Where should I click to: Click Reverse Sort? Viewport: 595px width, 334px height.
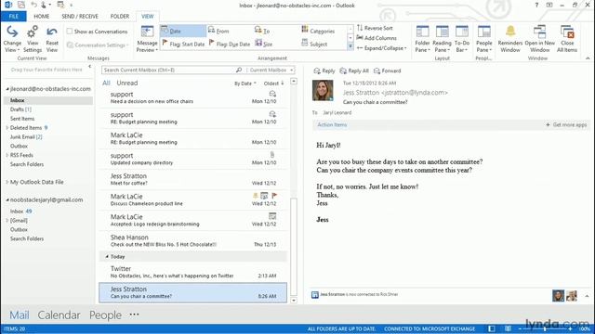pyautogui.click(x=375, y=28)
